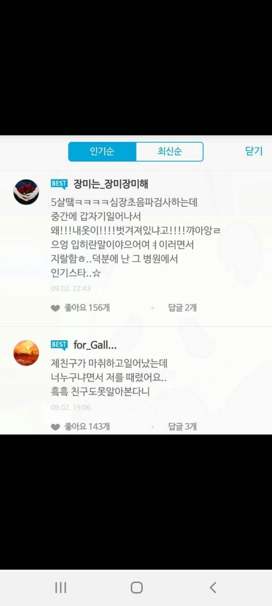Click the 09.02. 22:43 timestamp
The width and height of the screenshot is (272, 606).
[71, 288]
